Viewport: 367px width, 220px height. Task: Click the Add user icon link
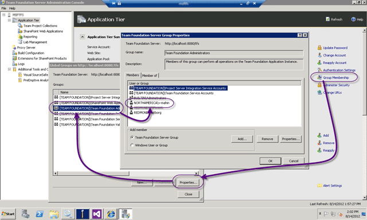point(319,135)
